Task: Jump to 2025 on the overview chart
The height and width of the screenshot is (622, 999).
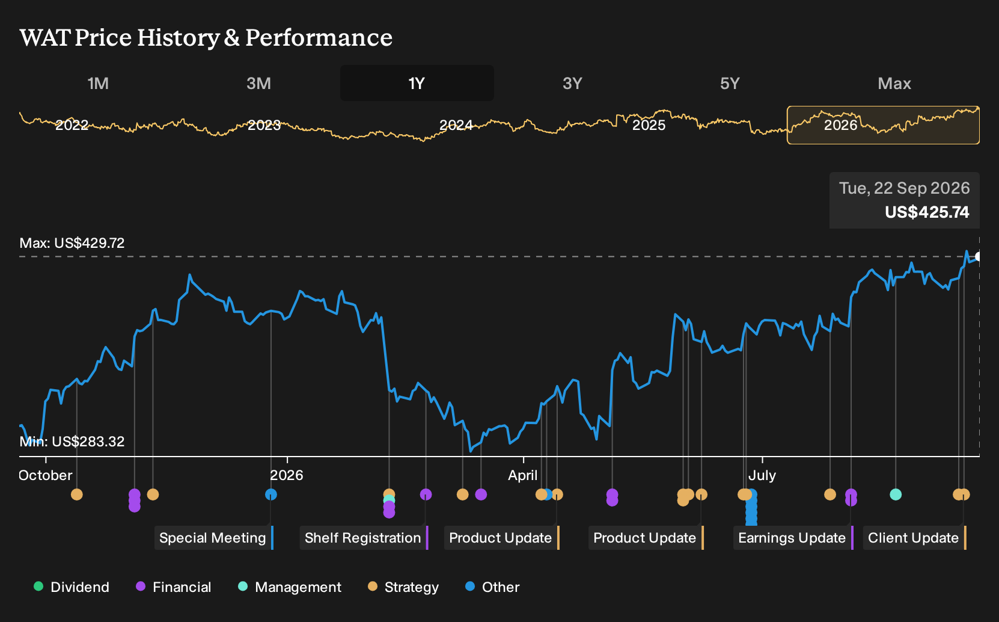Action: click(x=649, y=125)
